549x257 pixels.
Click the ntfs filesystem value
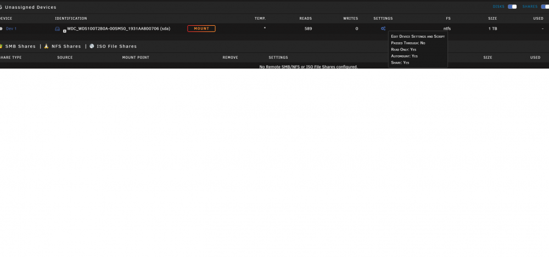[x=447, y=28]
